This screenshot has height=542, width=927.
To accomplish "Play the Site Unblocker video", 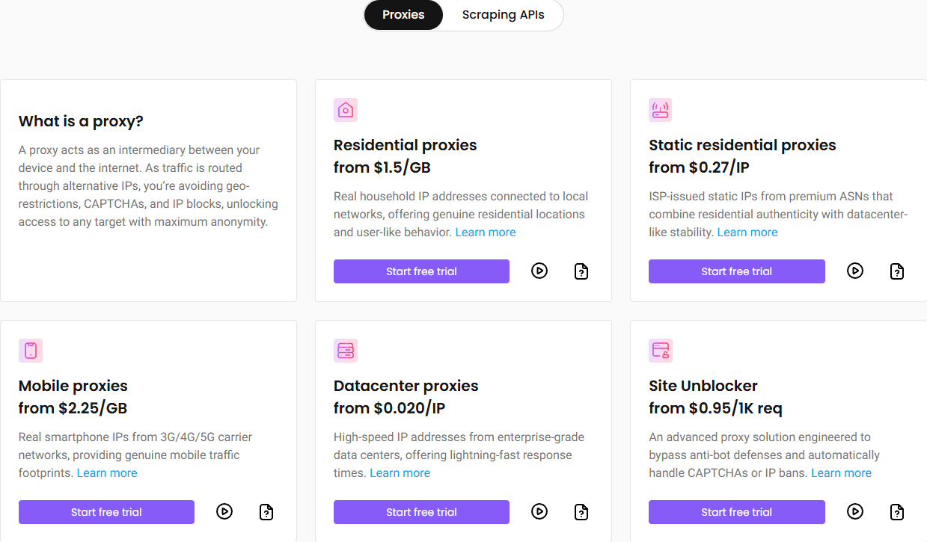I will (x=855, y=512).
